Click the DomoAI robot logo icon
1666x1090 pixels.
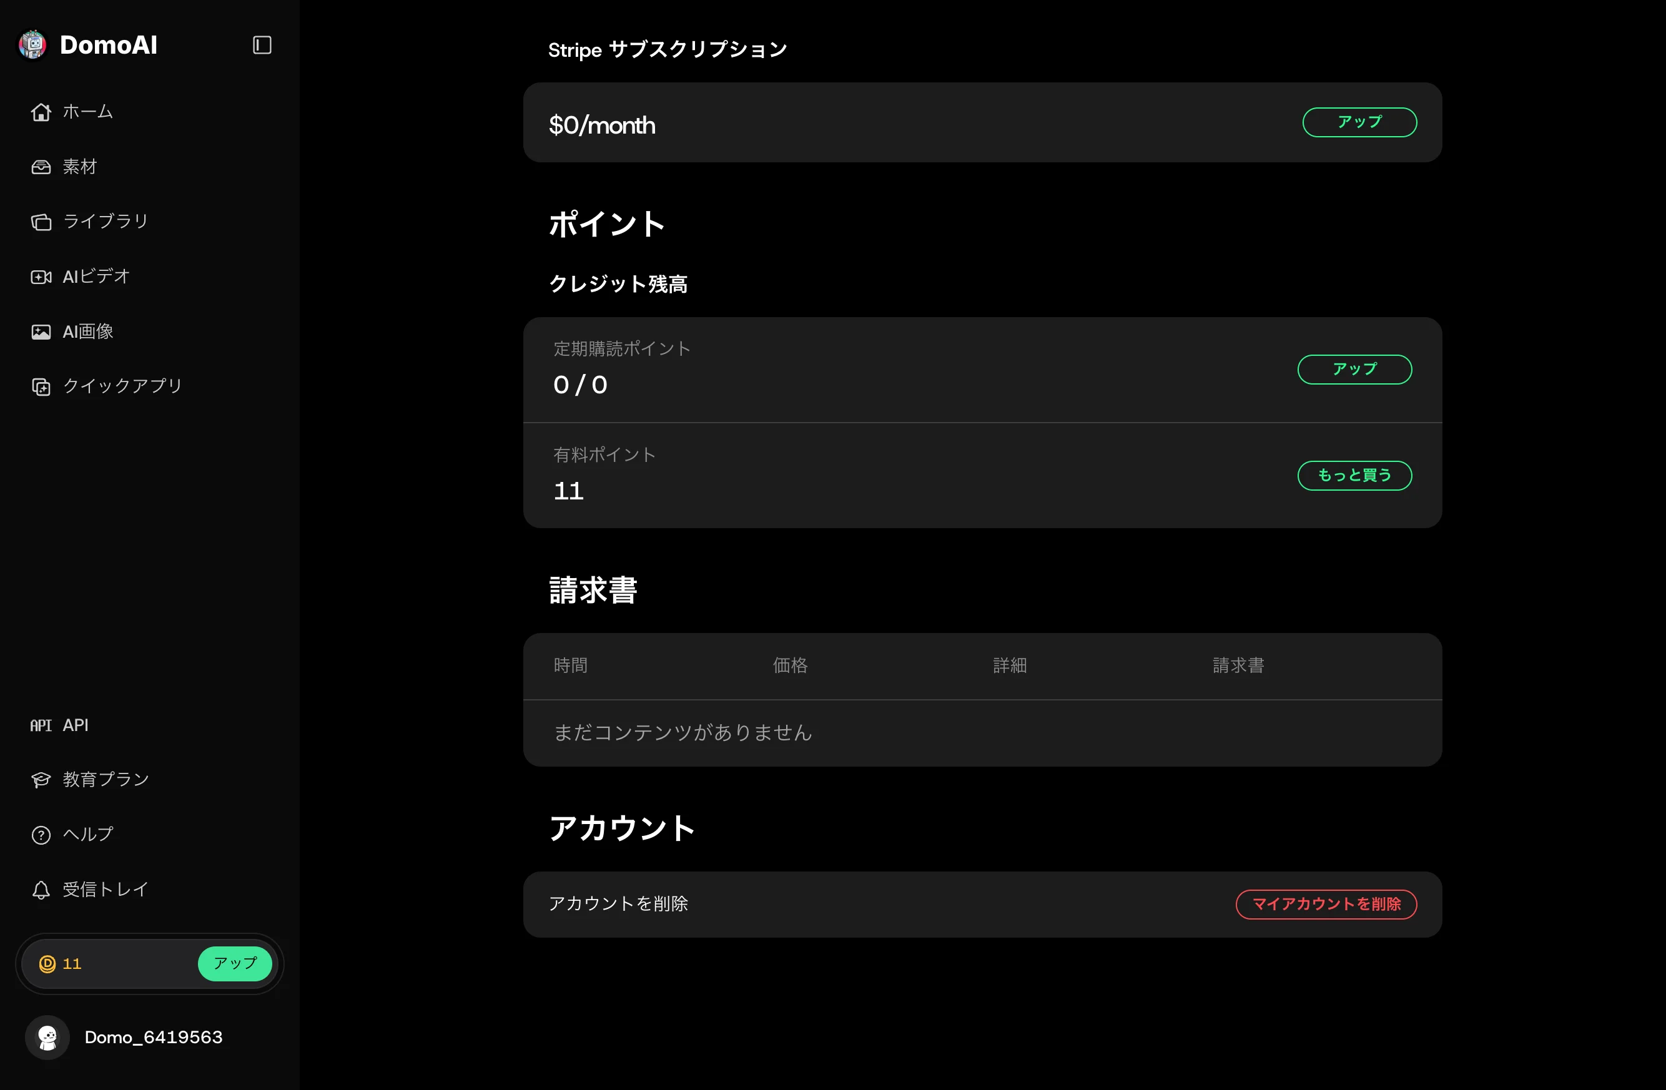[32, 45]
